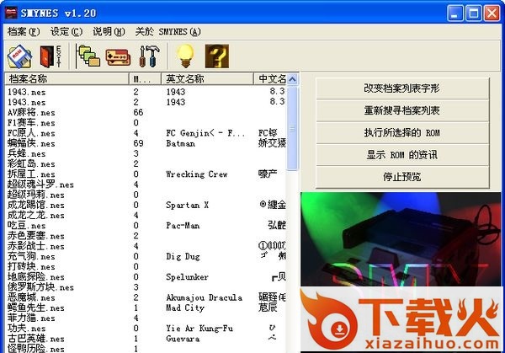Viewport: 505px width, 353px height.
Task: Sort by the M... column header
Action: [x=145, y=78]
